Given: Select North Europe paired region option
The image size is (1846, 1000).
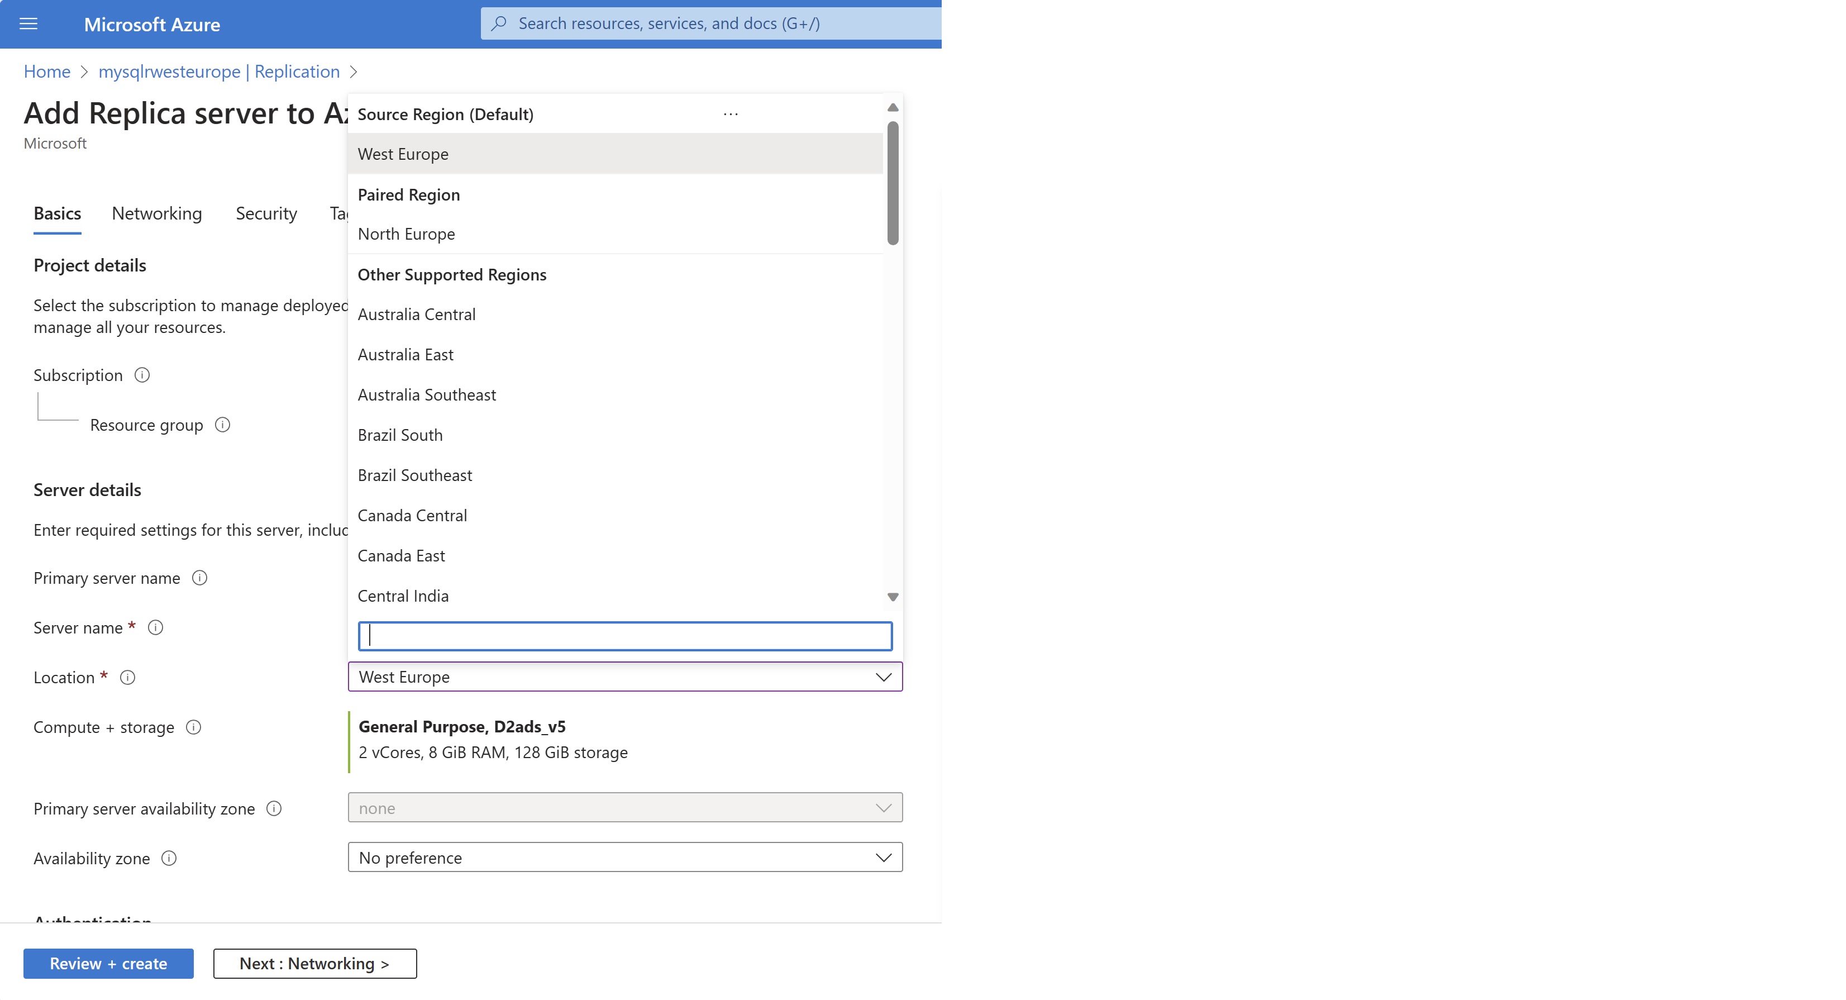Looking at the screenshot, I should pos(406,233).
